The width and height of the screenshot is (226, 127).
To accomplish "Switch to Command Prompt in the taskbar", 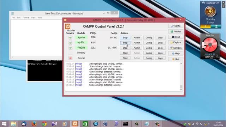I will 126,124.
